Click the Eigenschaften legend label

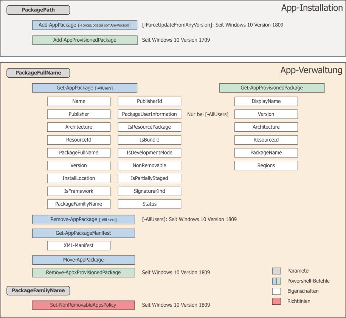[x=303, y=291]
